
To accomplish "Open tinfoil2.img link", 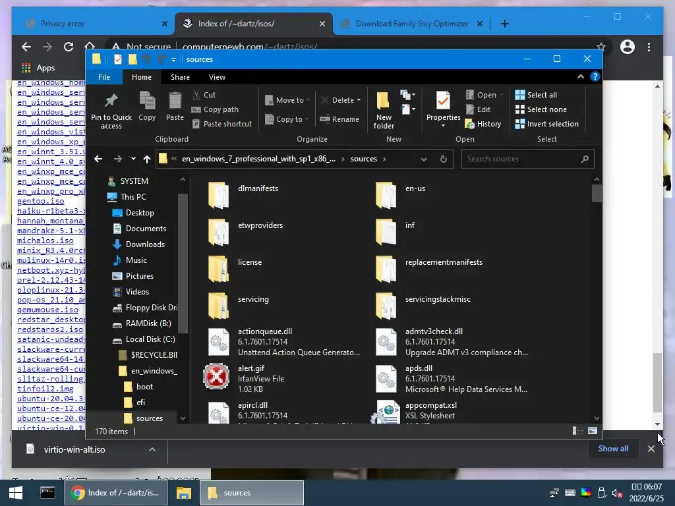I will coord(45,389).
